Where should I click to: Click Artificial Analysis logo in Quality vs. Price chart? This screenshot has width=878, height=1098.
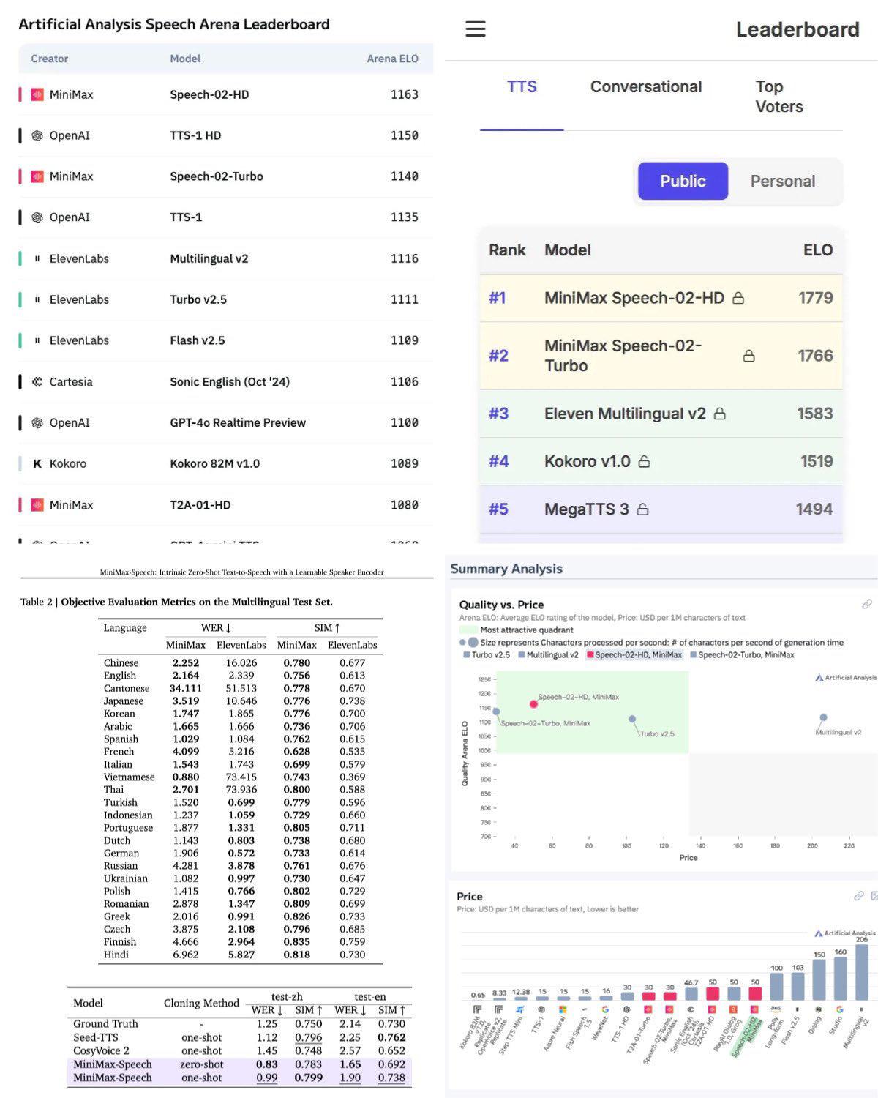tap(846, 678)
